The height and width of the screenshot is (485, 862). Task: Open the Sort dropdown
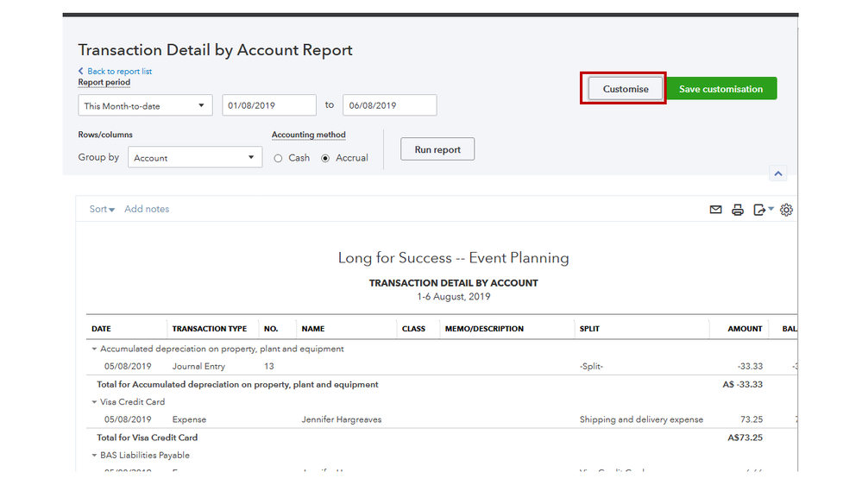pos(102,210)
